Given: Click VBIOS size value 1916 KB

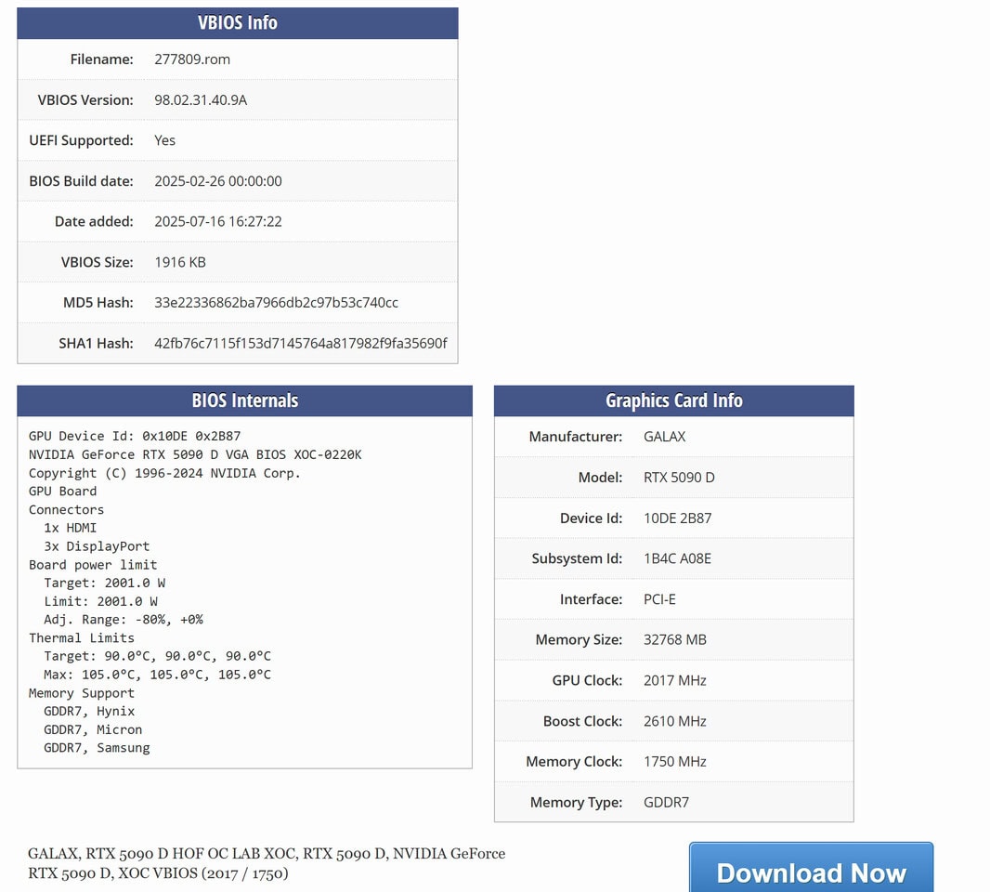Looking at the screenshot, I should click(180, 261).
